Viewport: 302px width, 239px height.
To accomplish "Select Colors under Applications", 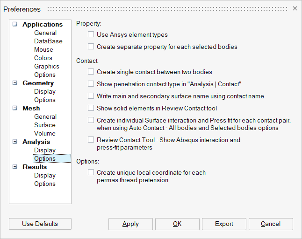I will [43, 58].
